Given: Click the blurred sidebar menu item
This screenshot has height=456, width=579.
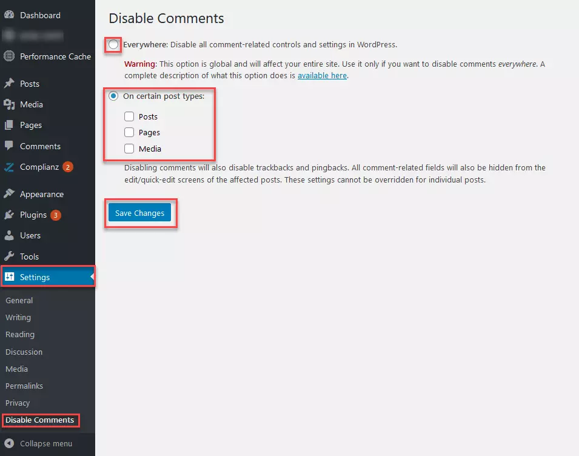Looking at the screenshot, I should [33, 36].
